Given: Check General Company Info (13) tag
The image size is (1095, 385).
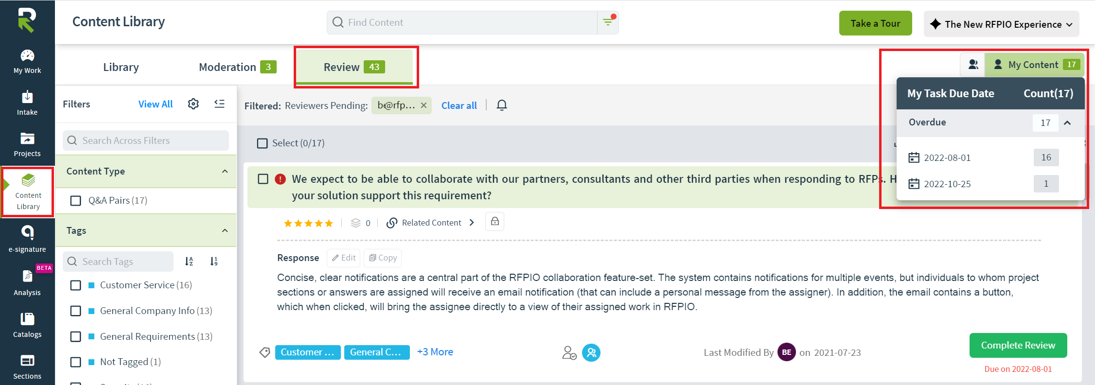Looking at the screenshot, I should pos(76,311).
